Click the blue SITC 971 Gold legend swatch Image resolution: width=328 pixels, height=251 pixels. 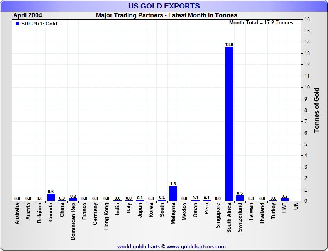click(17, 24)
